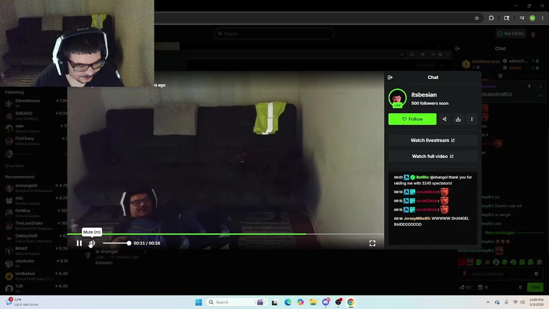The height and width of the screenshot is (309, 549).
Task: Open Mizkif recommended channel
Action: [36, 251]
